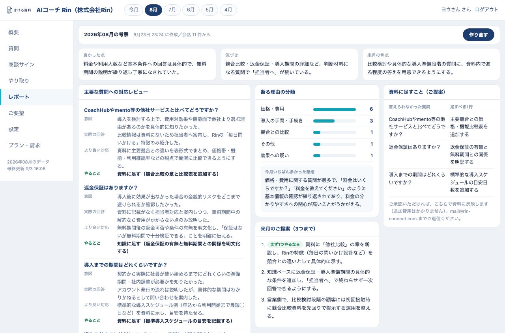Click the ログアウト link
The height and width of the screenshot is (333, 505).
[486, 10]
